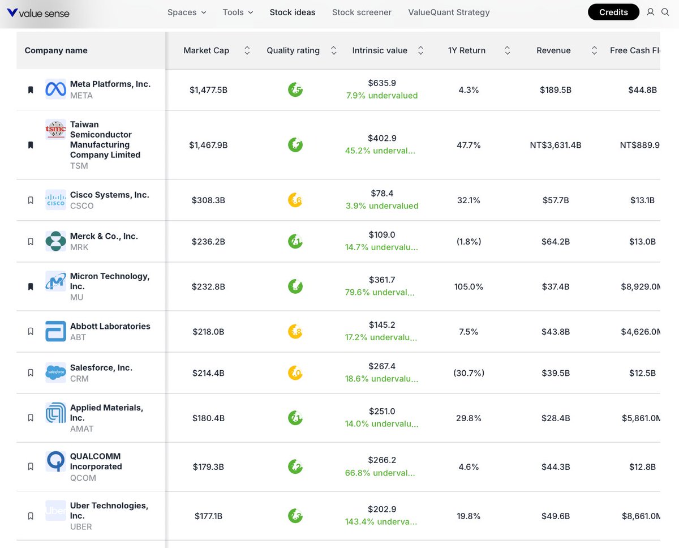Bookmark the QUALCOMM row

31,466
